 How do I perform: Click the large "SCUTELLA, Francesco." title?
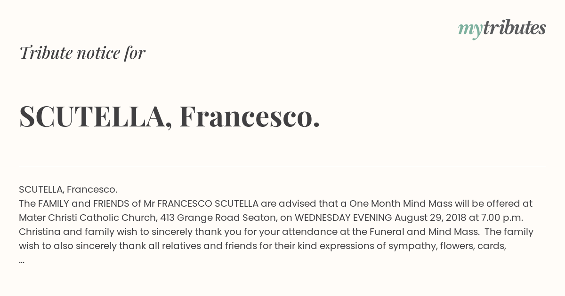click(x=169, y=117)
